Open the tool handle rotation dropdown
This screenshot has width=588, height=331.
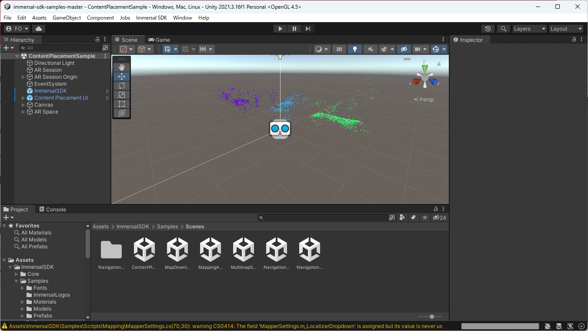coord(145,49)
